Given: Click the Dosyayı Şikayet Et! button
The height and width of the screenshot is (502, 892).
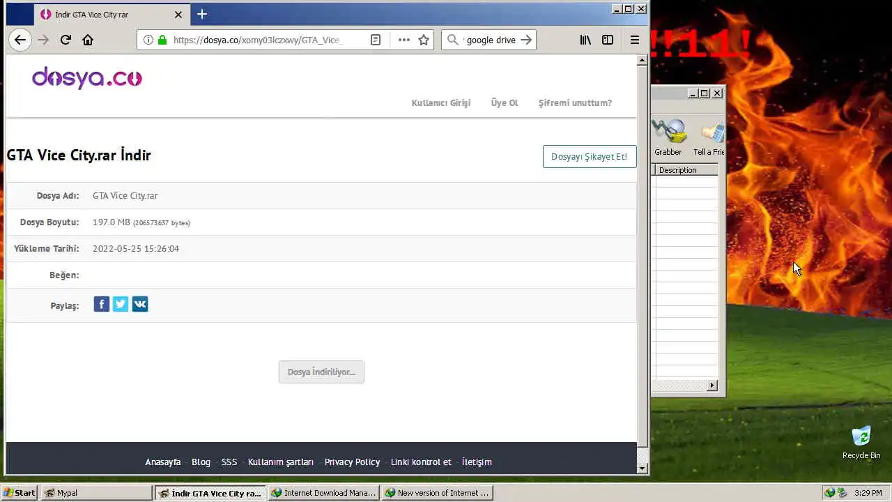Looking at the screenshot, I should tap(590, 156).
